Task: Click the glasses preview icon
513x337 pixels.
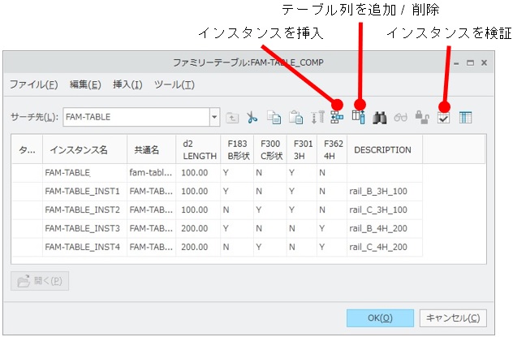Action: pyautogui.click(x=401, y=117)
